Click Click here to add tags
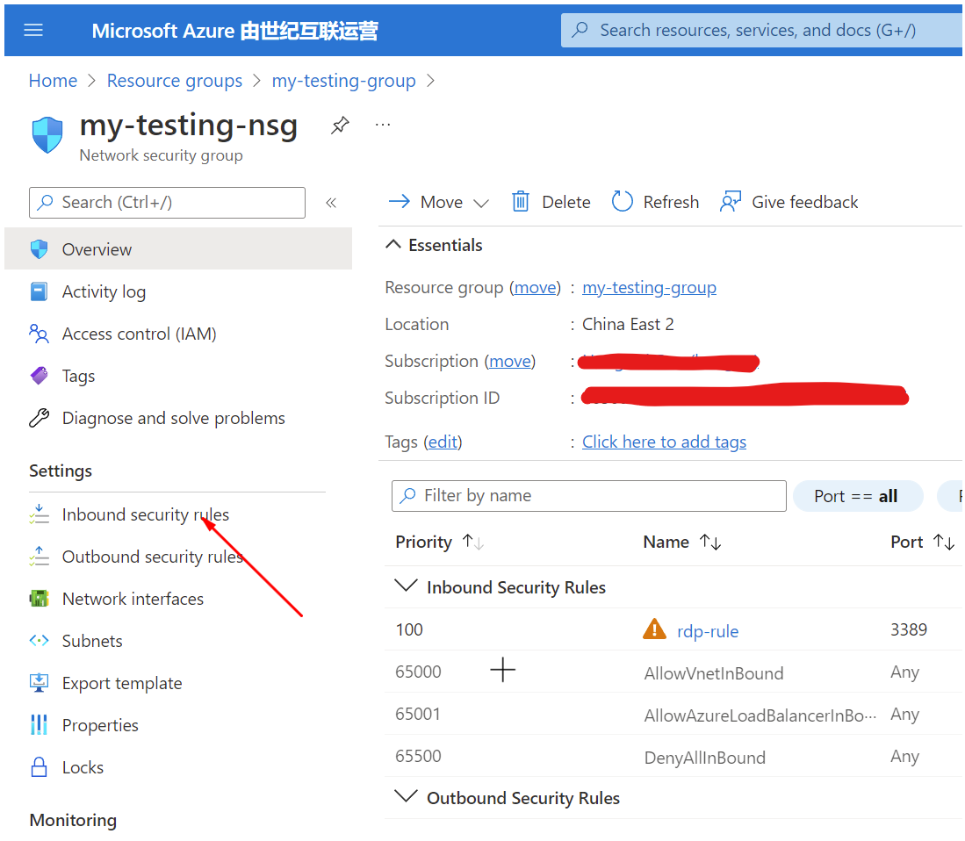This screenshot has width=965, height=841. coord(664,442)
